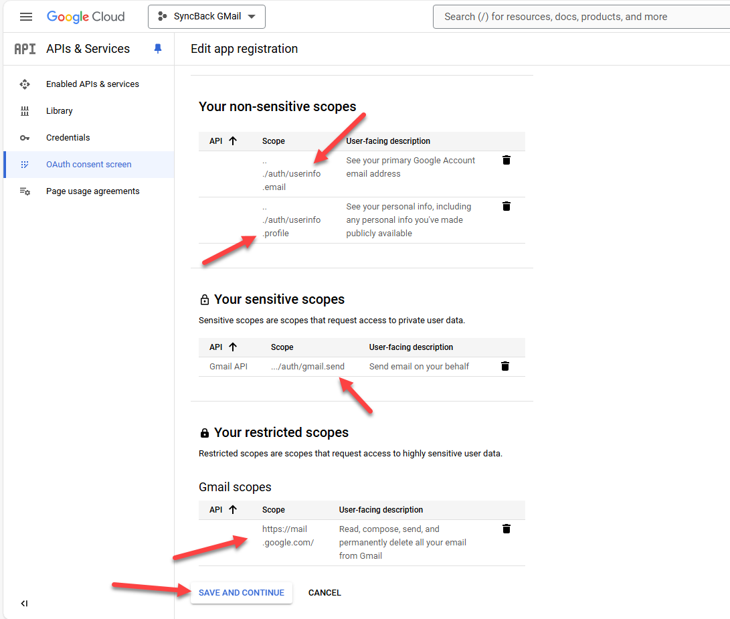Open the SyncBack GMail project dropdown
The height and width of the screenshot is (619, 730).
(207, 17)
